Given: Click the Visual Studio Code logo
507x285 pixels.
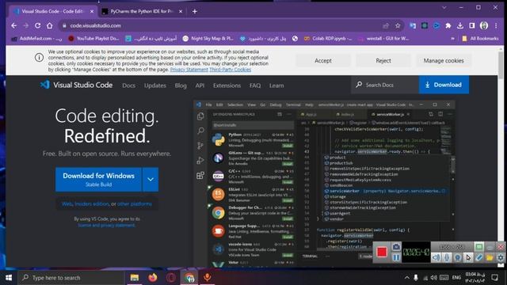Looking at the screenshot, I should pyautogui.click(x=76, y=85).
